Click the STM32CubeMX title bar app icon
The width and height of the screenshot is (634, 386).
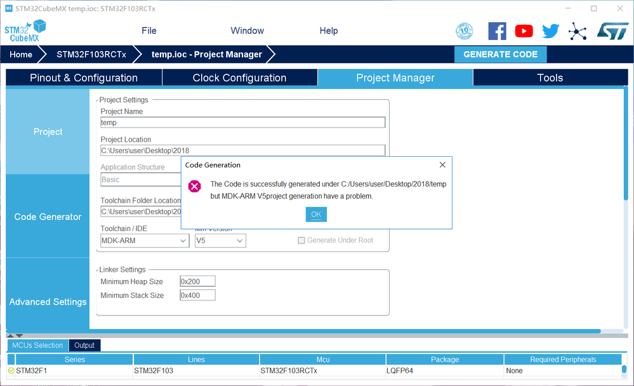point(8,8)
